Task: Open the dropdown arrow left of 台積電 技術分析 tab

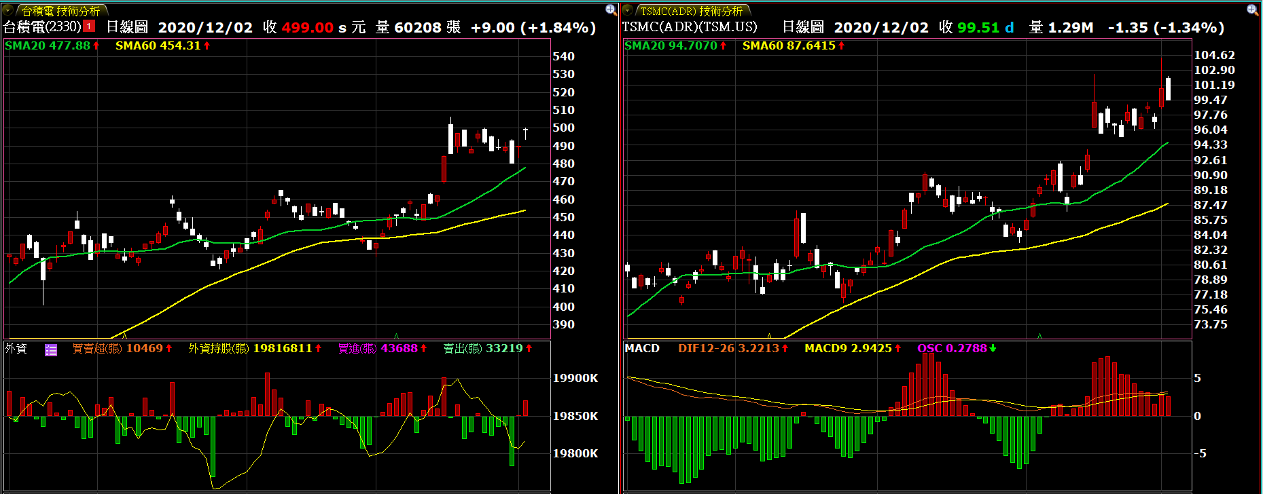Action: click(x=8, y=10)
